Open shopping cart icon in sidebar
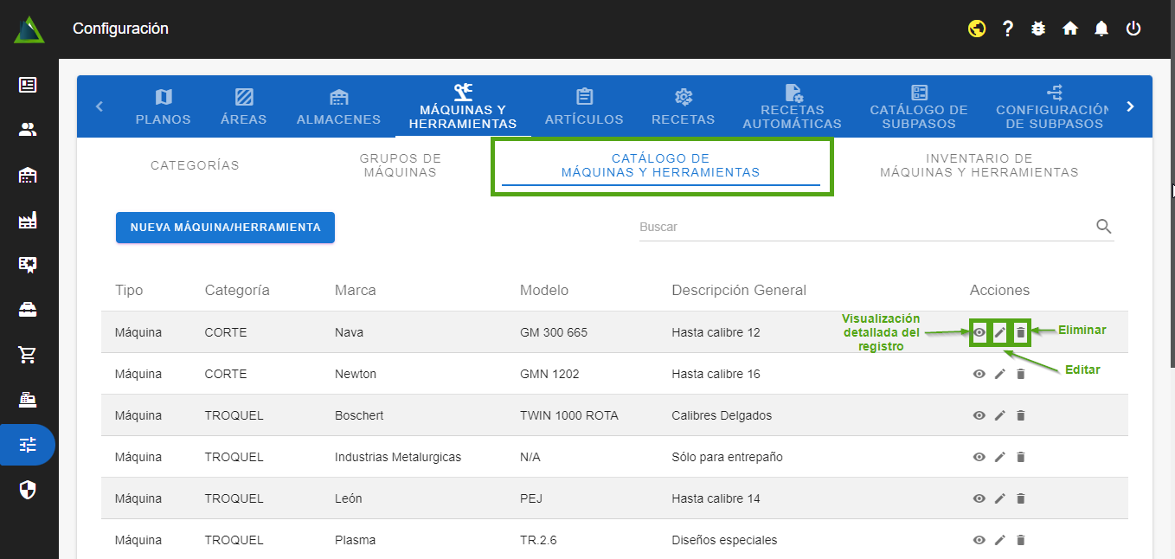 (x=28, y=354)
